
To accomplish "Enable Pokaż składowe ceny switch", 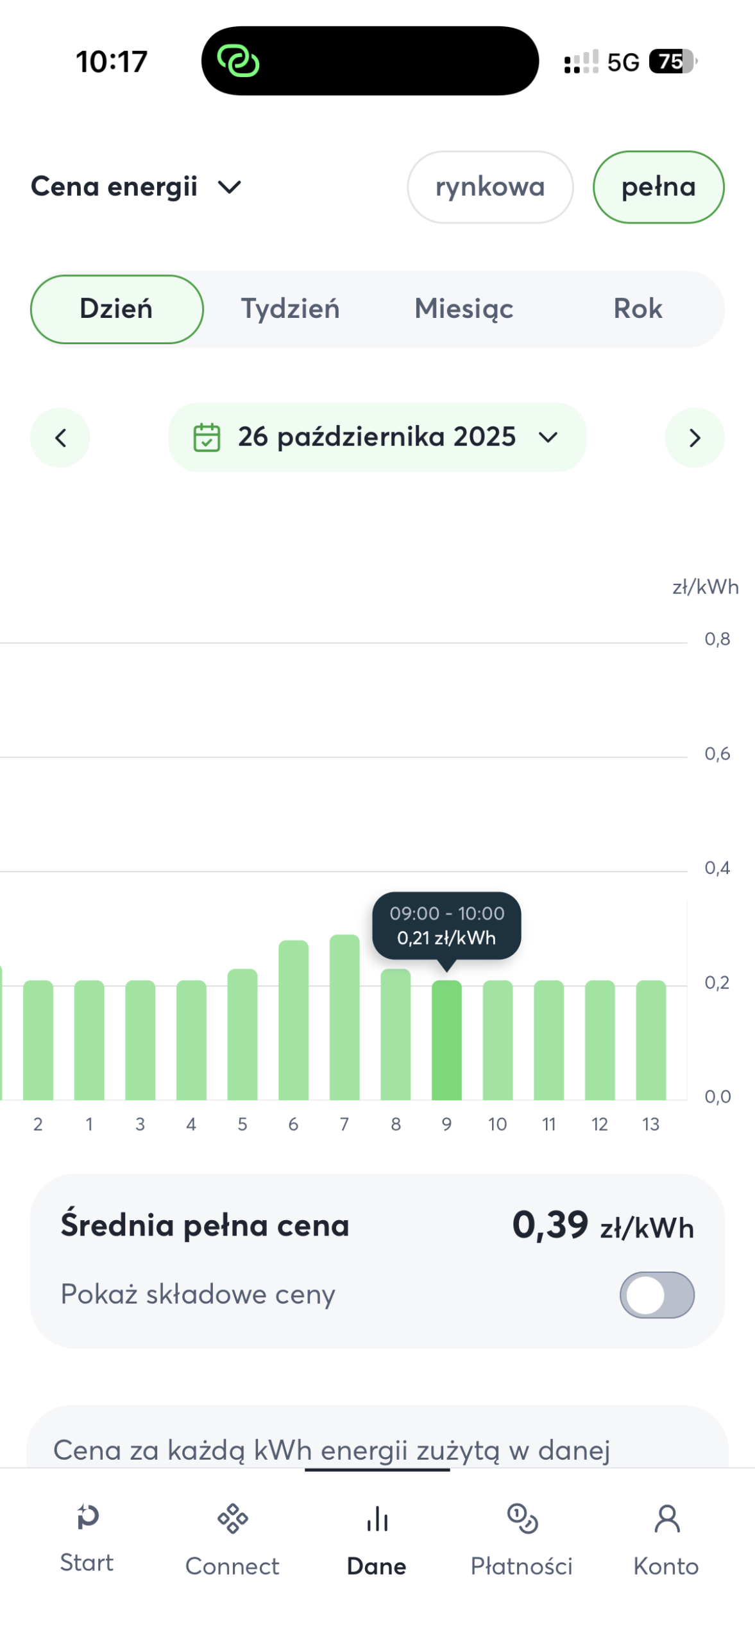I will pos(656,1295).
